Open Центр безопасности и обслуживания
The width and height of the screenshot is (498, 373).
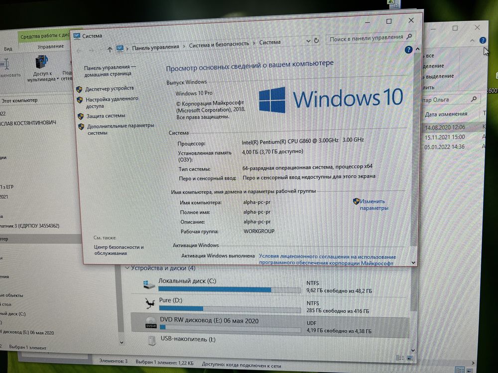pos(119,250)
